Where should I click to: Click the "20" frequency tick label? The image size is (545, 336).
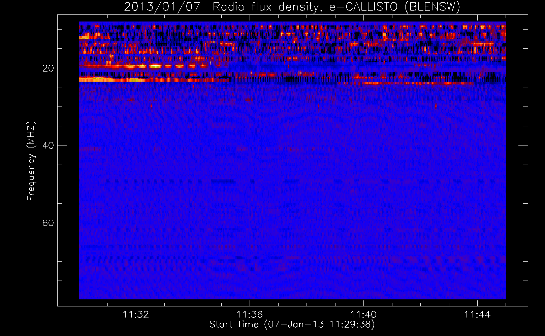48,68
